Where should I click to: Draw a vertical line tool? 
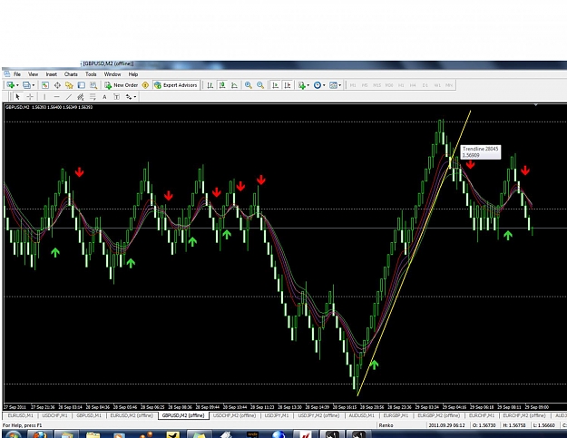(x=44, y=97)
